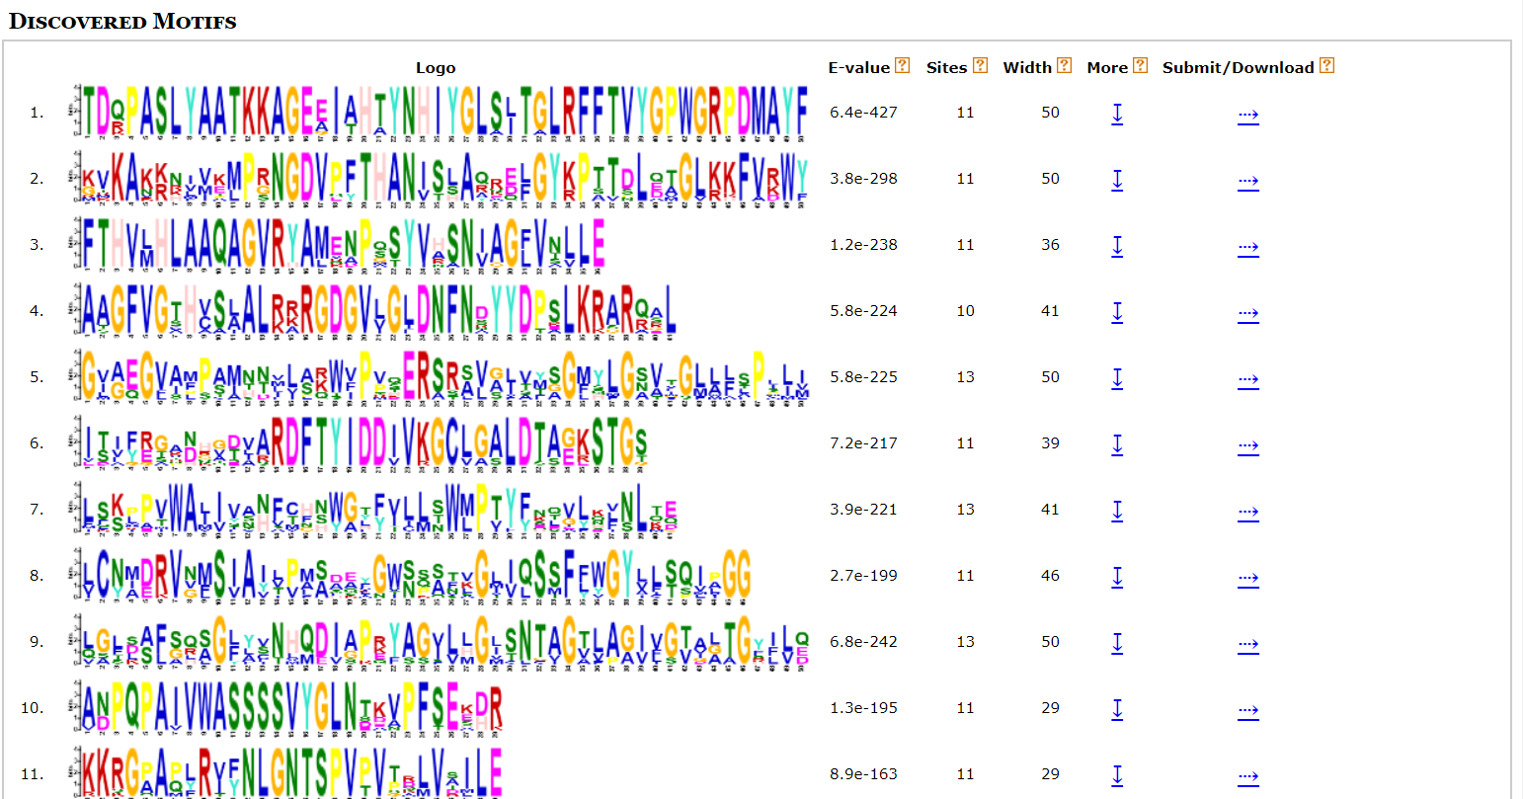This screenshot has width=1523, height=799.
Task: Select the sequence logo of motif 10
Action: click(x=286, y=707)
